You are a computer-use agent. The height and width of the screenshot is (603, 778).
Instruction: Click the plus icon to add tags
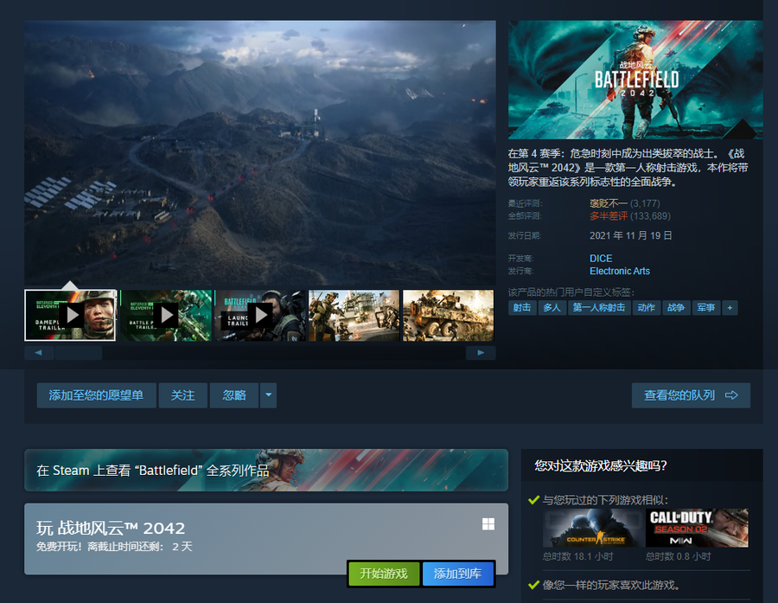(x=730, y=308)
